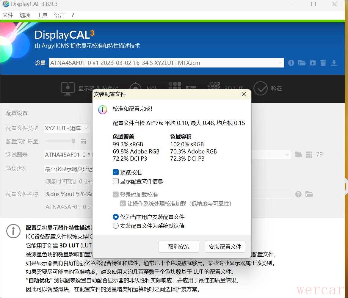This screenshot has height=298, width=348.
Task: Open the test chart editor grid icon
Action: [x=309, y=155]
